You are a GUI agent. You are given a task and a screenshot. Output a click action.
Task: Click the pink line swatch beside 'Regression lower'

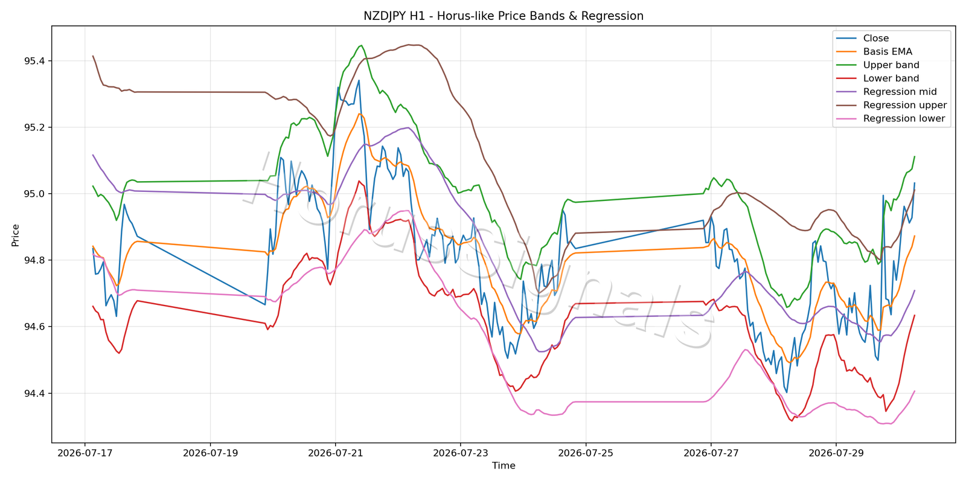pyautogui.click(x=846, y=118)
